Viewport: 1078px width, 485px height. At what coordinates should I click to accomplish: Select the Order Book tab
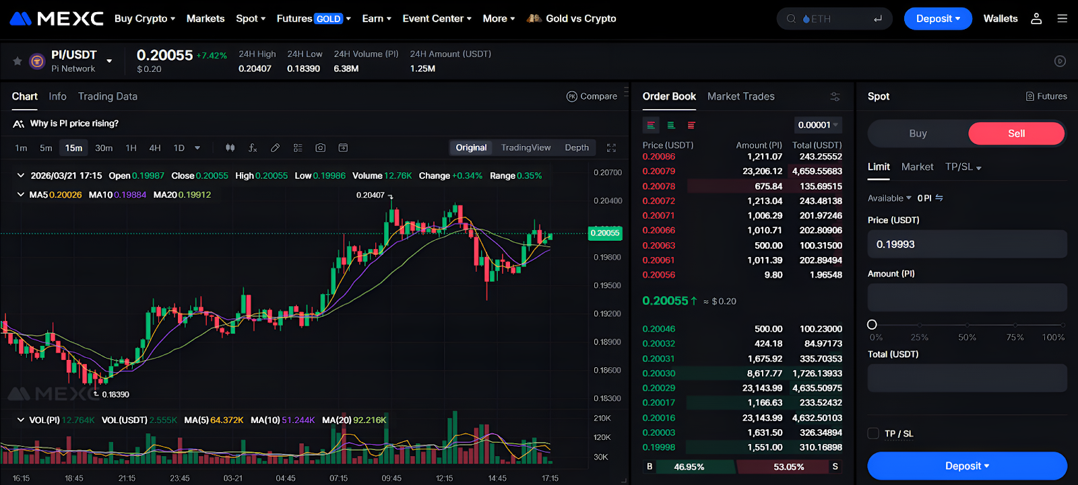(669, 96)
